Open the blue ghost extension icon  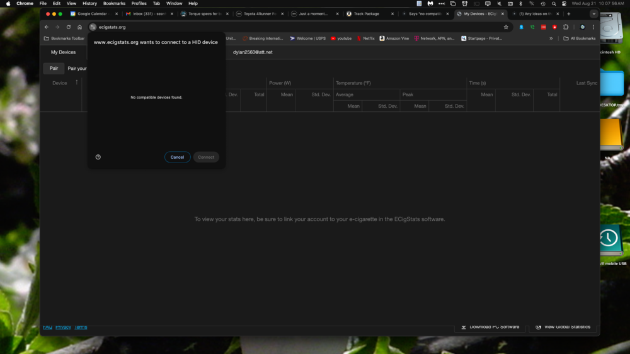click(x=522, y=27)
